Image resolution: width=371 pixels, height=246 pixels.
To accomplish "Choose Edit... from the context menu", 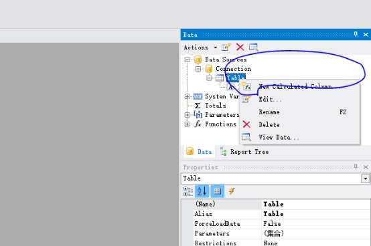I will point(299,100).
